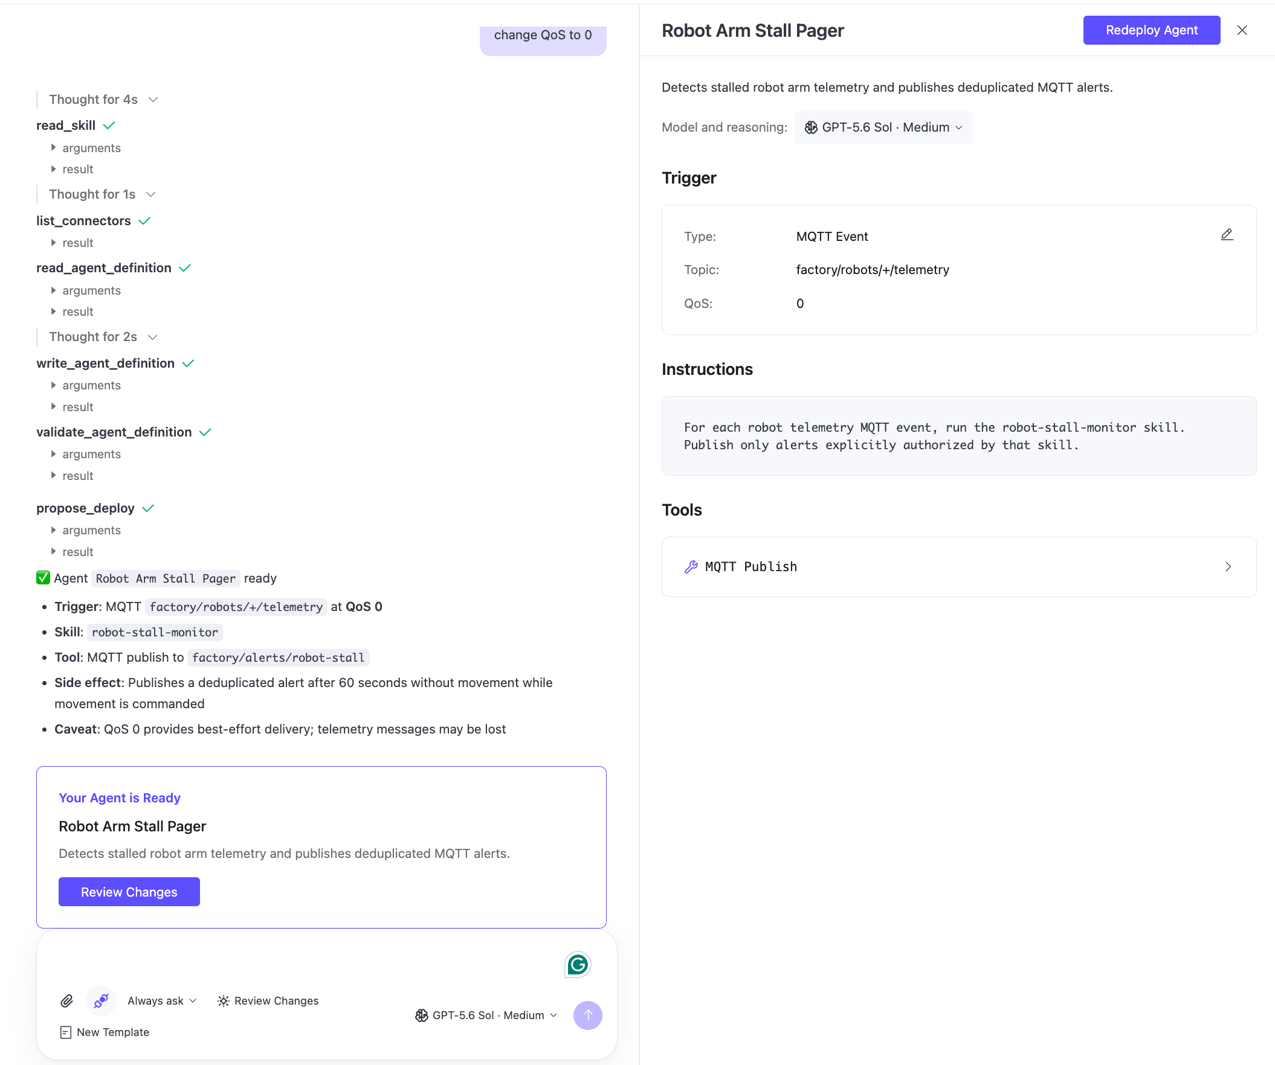This screenshot has height=1065, width=1275.
Task: Click the New Template link
Action: click(105, 1032)
